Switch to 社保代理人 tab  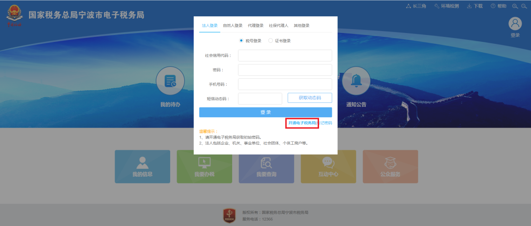point(278,26)
